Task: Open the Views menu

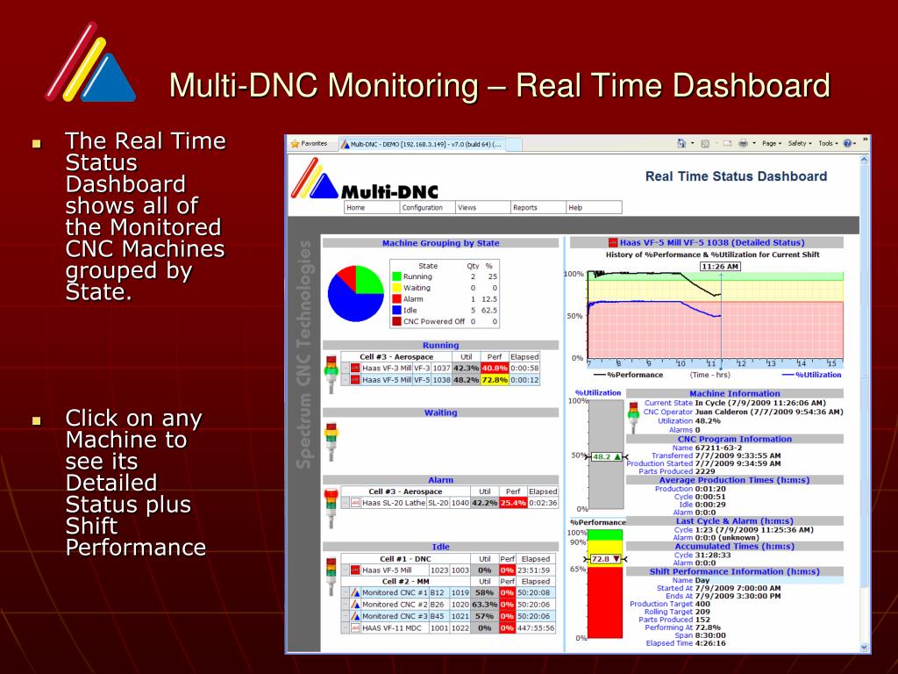Action: [x=483, y=207]
